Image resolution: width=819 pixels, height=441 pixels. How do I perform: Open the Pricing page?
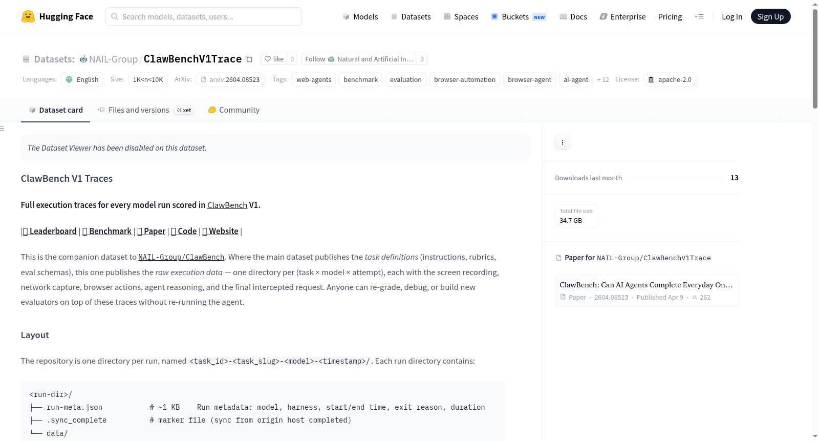(670, 16)
